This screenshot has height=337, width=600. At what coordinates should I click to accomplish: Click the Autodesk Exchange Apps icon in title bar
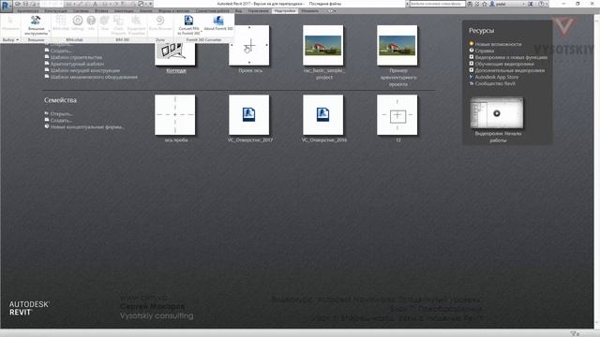pos(531,4)
